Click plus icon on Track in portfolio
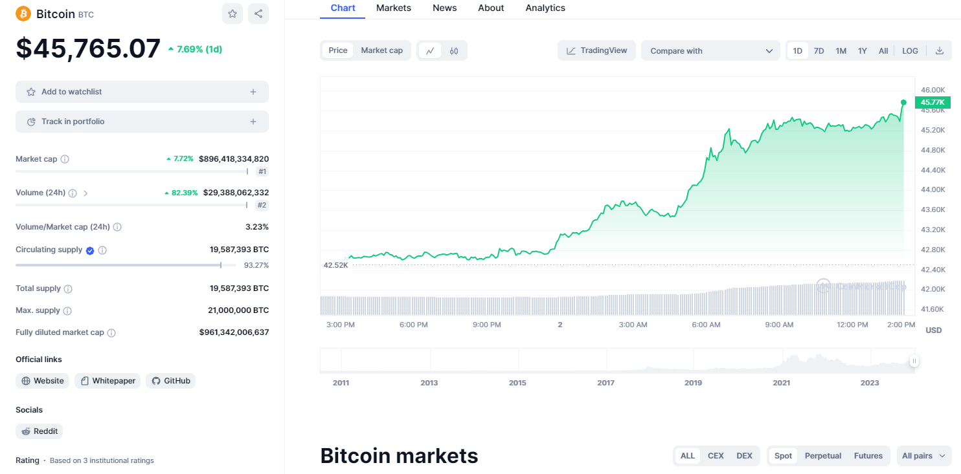961x474 pixels. pos(253,122)
